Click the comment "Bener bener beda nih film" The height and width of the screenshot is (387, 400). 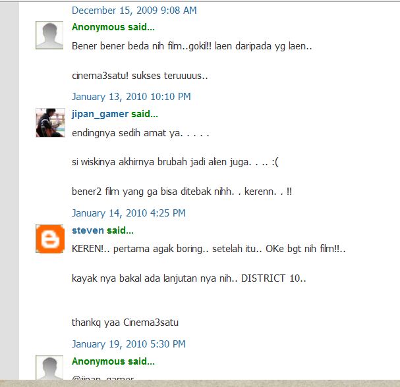pos(192,46)
